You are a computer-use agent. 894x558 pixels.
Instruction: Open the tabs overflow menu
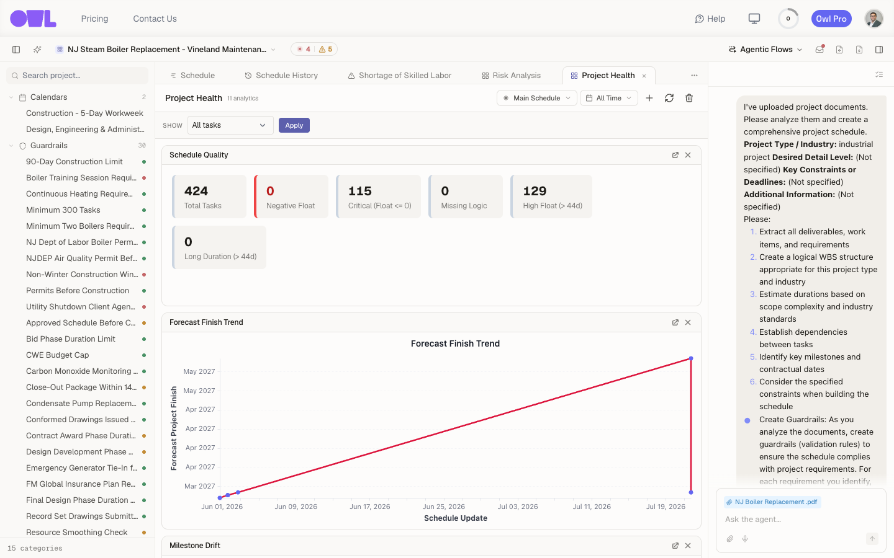pos(694,76)
